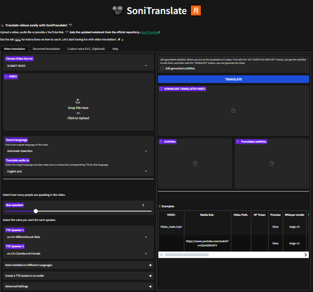313x292 pixels.
Task: Click the file icon in Translated subtitles panel
Action: [272, 163]
